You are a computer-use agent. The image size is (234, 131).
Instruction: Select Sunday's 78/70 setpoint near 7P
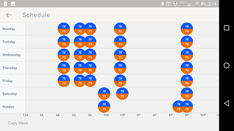(x=178, y=106)
